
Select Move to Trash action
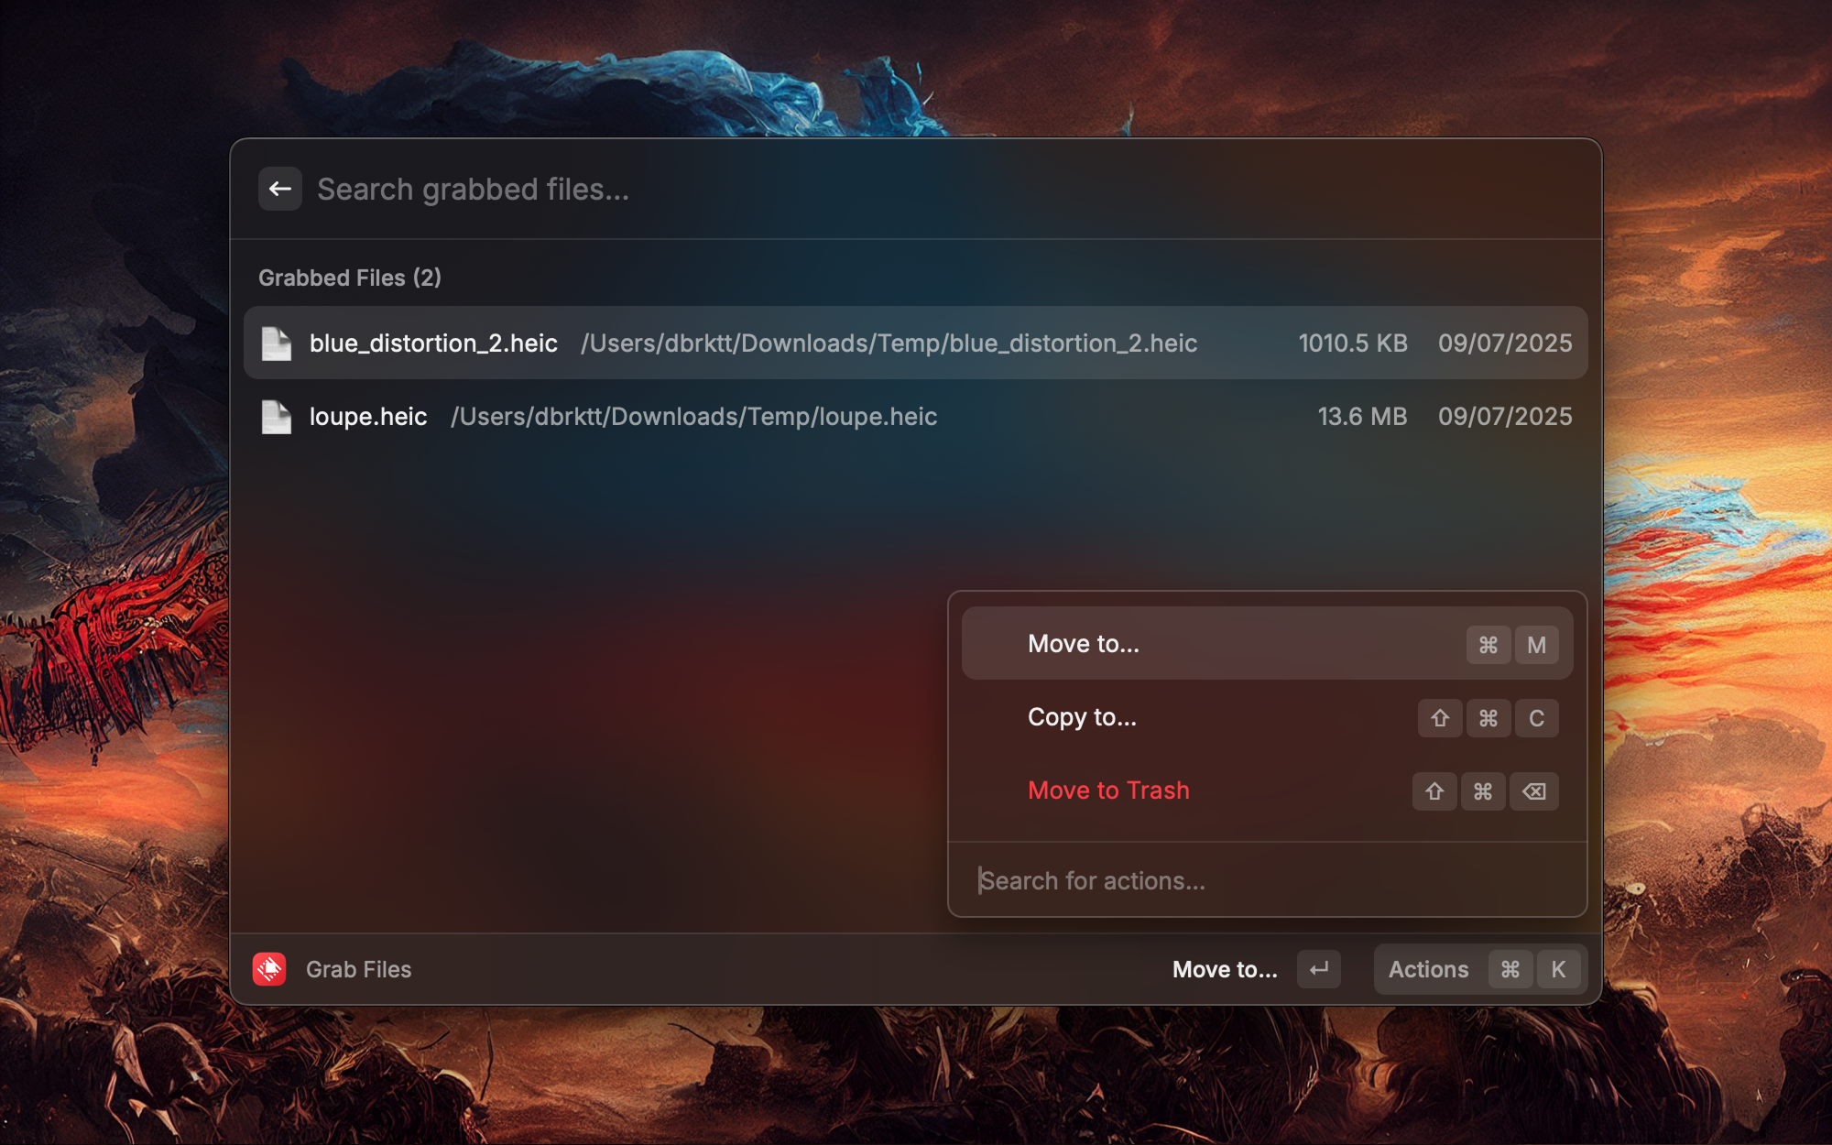pyautogui.click(x=1108, y=791)
